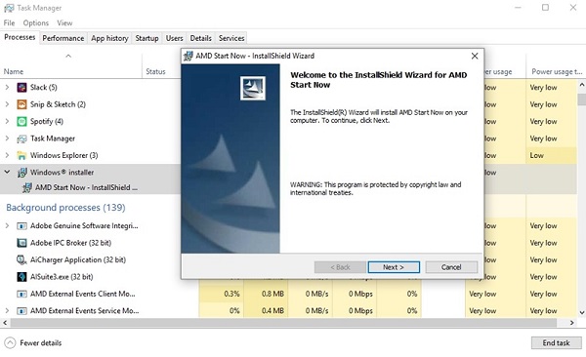The height and width of the screenshot is (357, 586).
Task: Cancel the AMD Start Now installation
Action: (x=451, y=267)
